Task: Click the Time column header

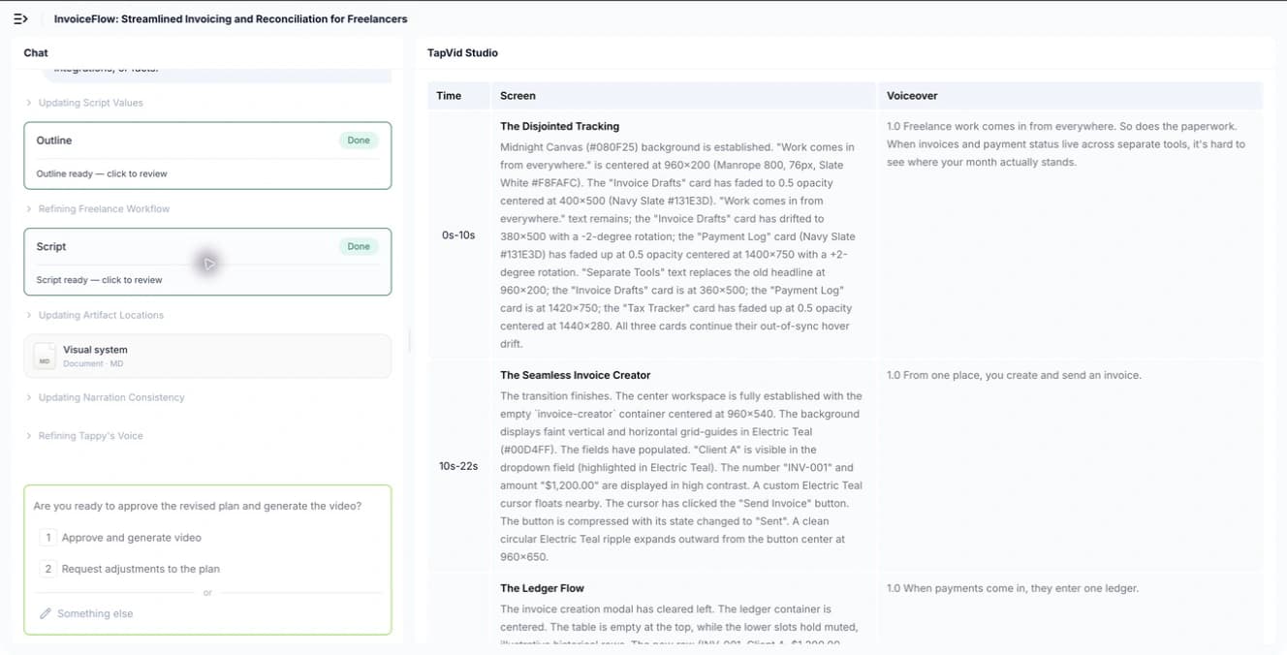Action: point(449,96)
